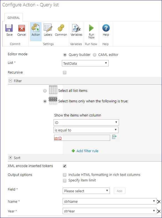Click the Run Now play icon
The image size is (162, 218).
(x=91, y=28)
